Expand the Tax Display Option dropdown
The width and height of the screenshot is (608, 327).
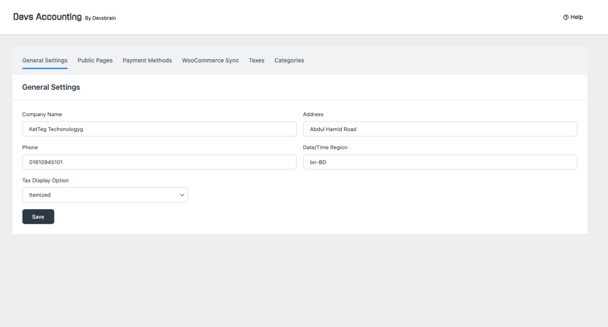105,195
